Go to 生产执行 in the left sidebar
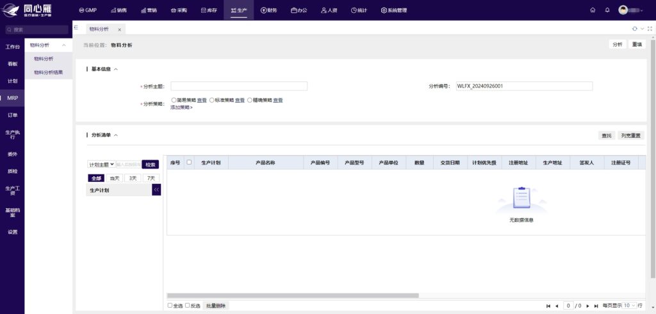656x314 pixels. click(x=12, y=135)
